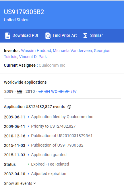Viewport: 124px width, 192px height.
Task: Click the Download PDF label
Action: (x=26, y=36)
